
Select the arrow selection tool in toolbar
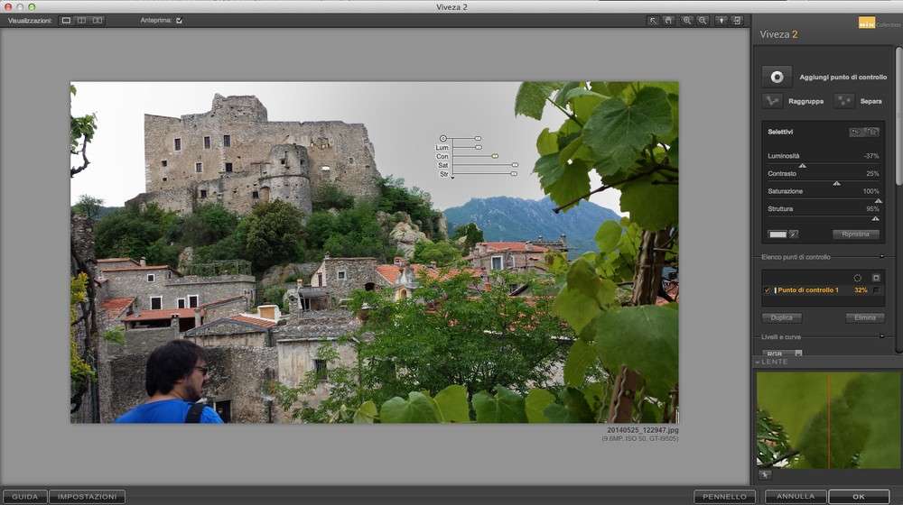click(653, 20)
